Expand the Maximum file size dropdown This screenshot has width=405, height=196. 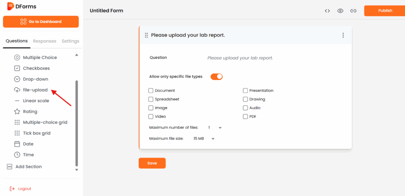click(x=204, y=139)
